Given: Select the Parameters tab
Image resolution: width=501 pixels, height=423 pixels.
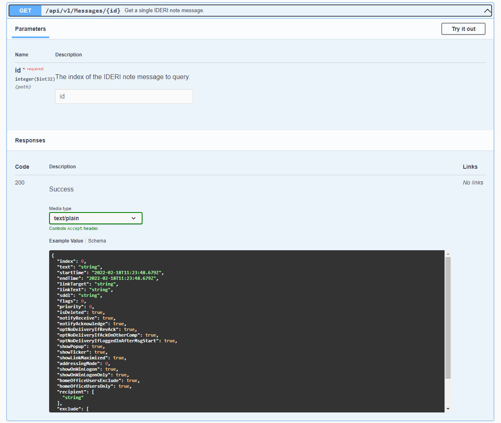Looking at the screenshot, I should coord(30,29).
